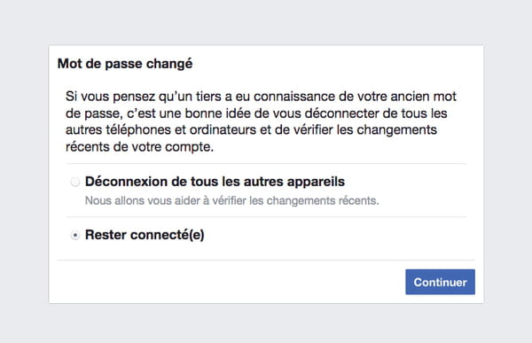
Task: Click the paragraph line starting 'Si vous pensez'
Action: (261, 97)
